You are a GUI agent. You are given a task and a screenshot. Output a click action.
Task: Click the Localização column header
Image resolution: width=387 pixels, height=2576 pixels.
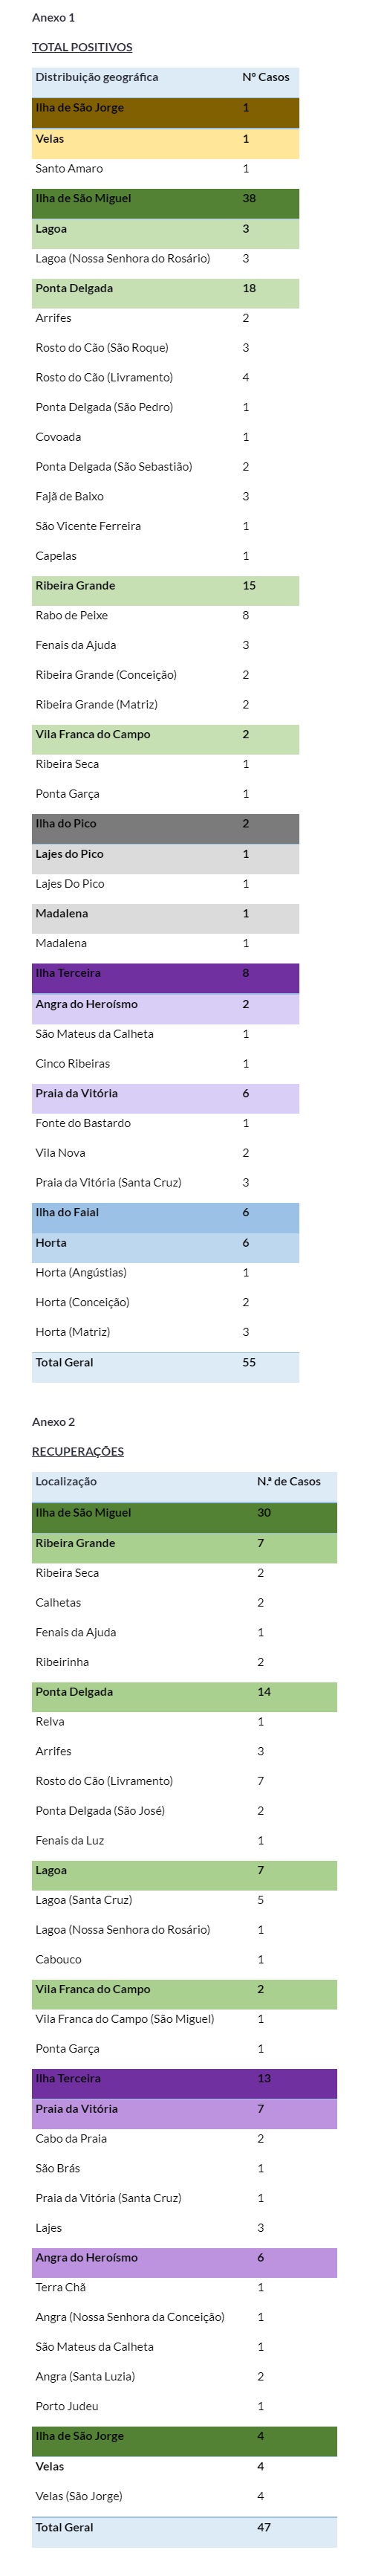pos(66,1481)
